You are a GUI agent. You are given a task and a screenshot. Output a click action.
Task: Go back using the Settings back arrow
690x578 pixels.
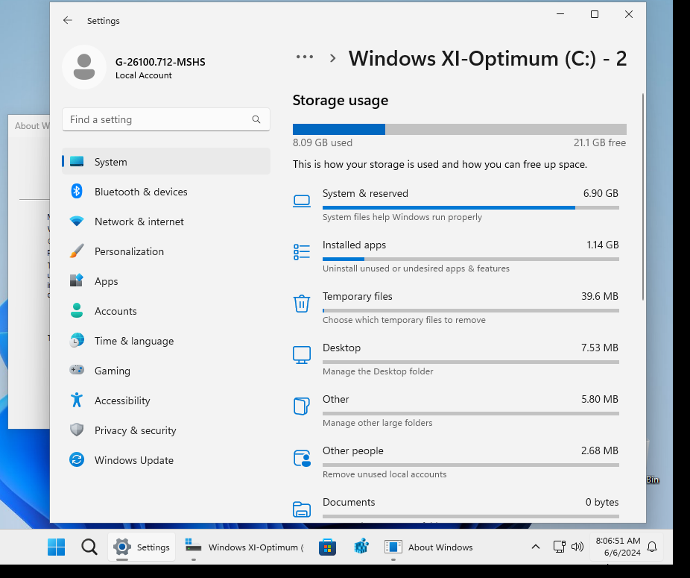coord(67,20)
